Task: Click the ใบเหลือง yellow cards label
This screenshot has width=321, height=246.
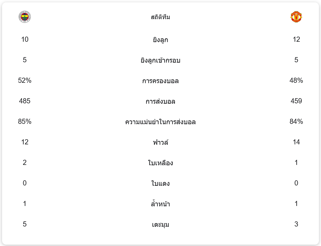Action: (160, 163)
